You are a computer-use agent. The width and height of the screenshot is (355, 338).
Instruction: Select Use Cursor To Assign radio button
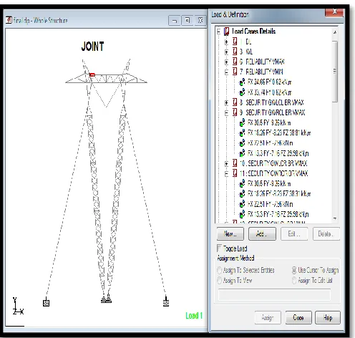(294, 270)
